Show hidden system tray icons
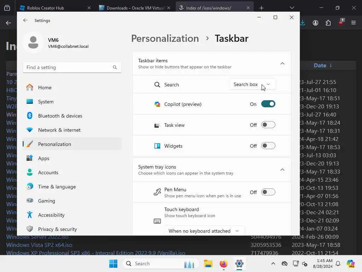The width and height of the screenshot is (362, 272). 273,263
